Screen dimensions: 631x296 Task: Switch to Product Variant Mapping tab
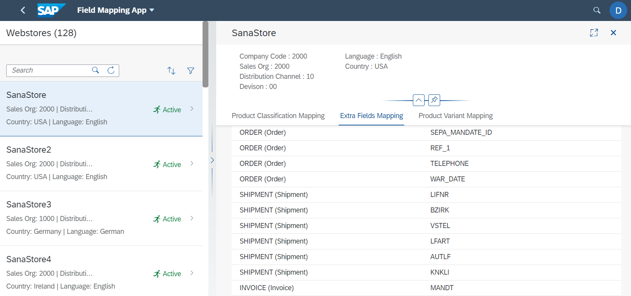pyautogui.click(x=455, y=116)
